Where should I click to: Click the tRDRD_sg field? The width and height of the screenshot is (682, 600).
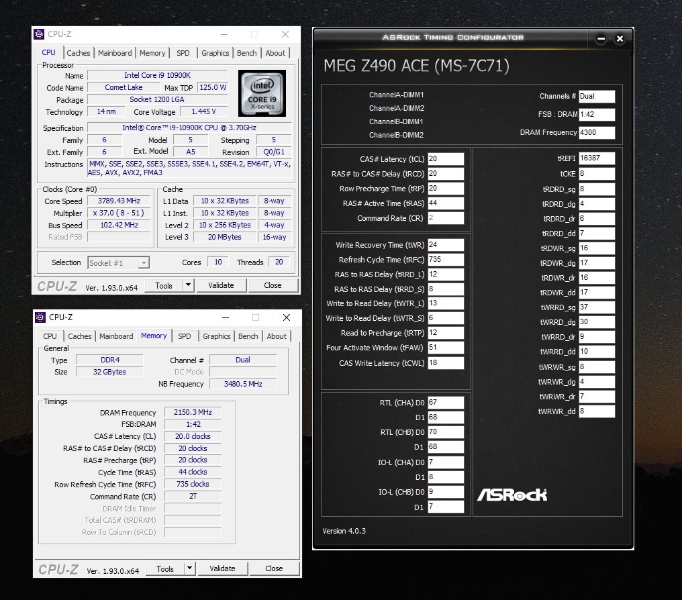click(597, 189)
